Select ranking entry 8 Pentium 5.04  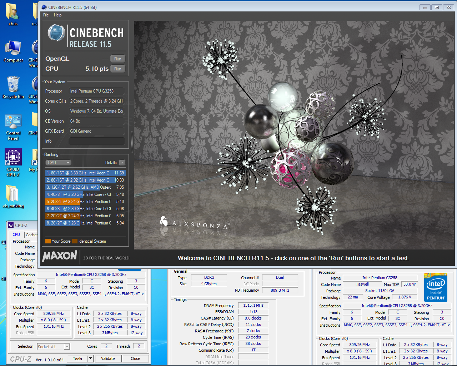click(x=85, y=223)
